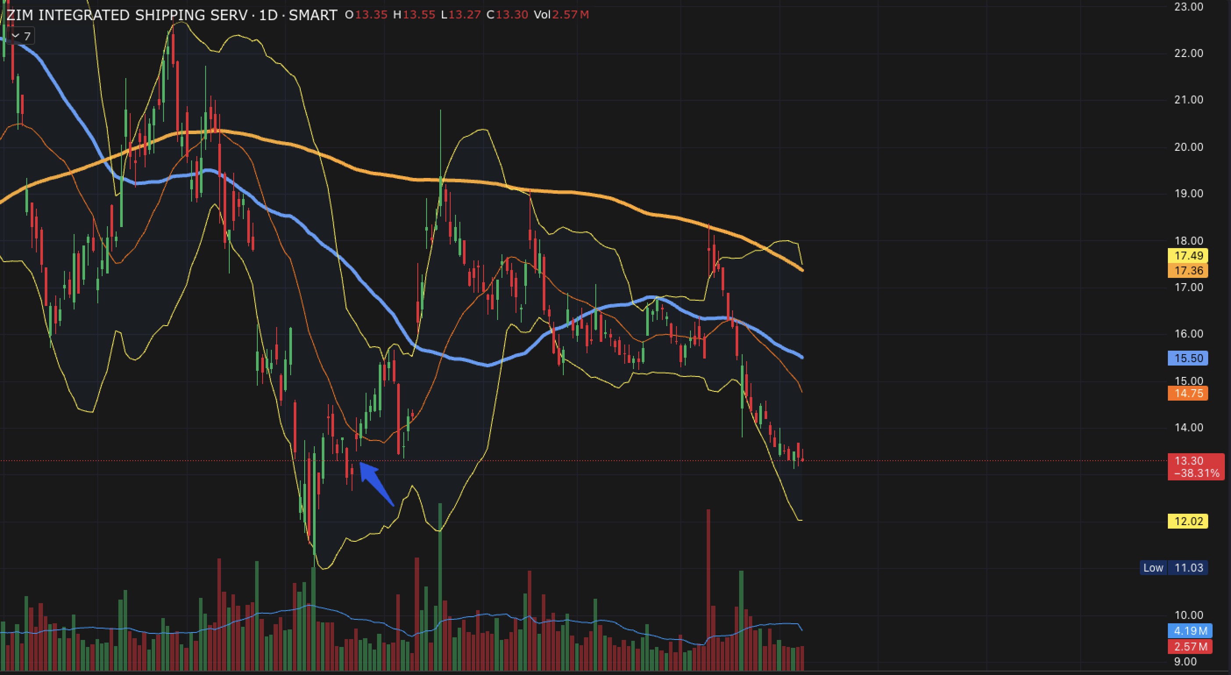Viewport: 1231px width, 675px height.
Task: Click the yellow 12.02 lower band label
Action: tap(1188, 521)
